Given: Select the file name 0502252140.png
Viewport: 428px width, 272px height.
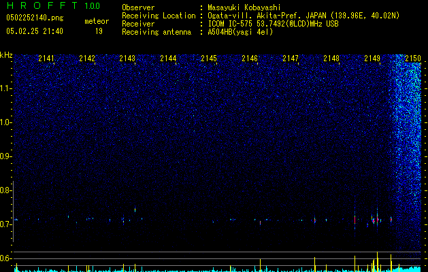Looking at the screenshot, I should (x=35, y=18).
